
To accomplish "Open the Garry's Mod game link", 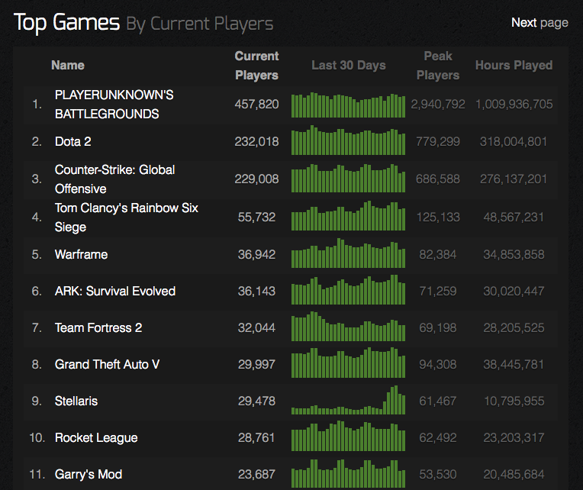I will (x=88, y=475).
